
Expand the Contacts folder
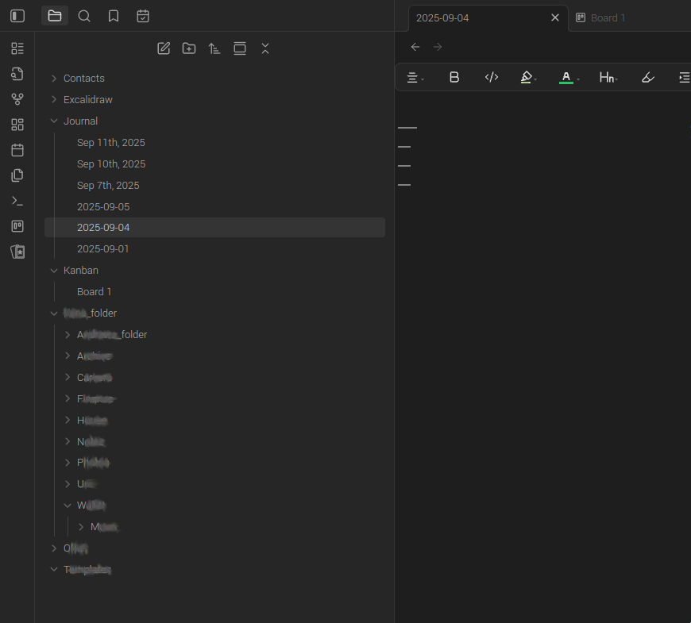click(x=54, y=79)
